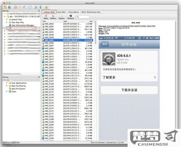The height and width of the screenshot is (147, 181).
Task: Select the IMG_0120 row
Action: 67,87
